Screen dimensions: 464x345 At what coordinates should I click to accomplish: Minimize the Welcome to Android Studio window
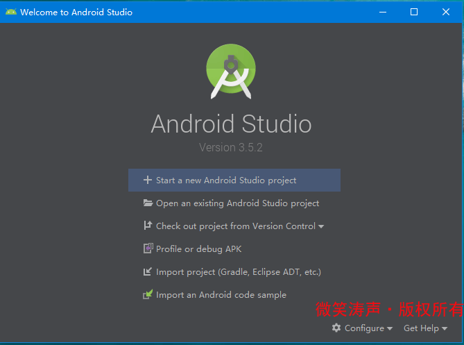click(x=383, y=12)
